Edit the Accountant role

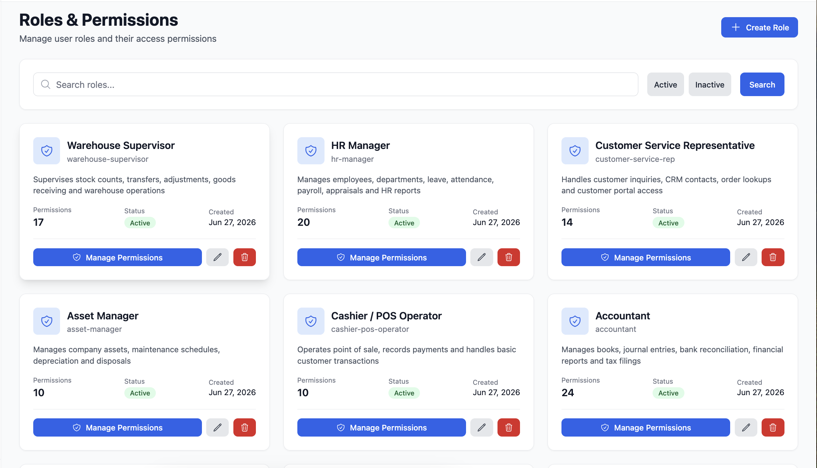click(x=746, y=427)
